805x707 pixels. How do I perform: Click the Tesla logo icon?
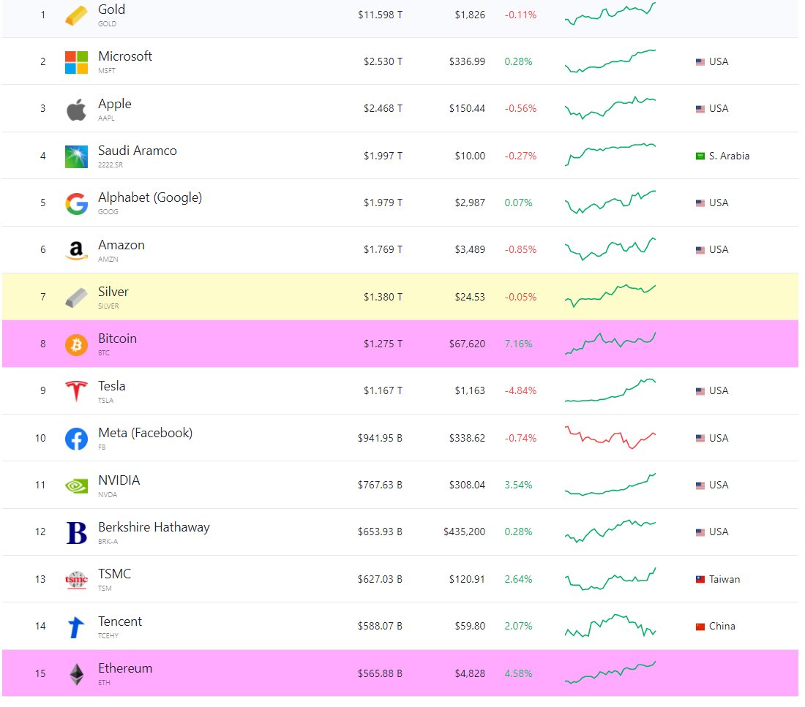[x=76, y=391]
